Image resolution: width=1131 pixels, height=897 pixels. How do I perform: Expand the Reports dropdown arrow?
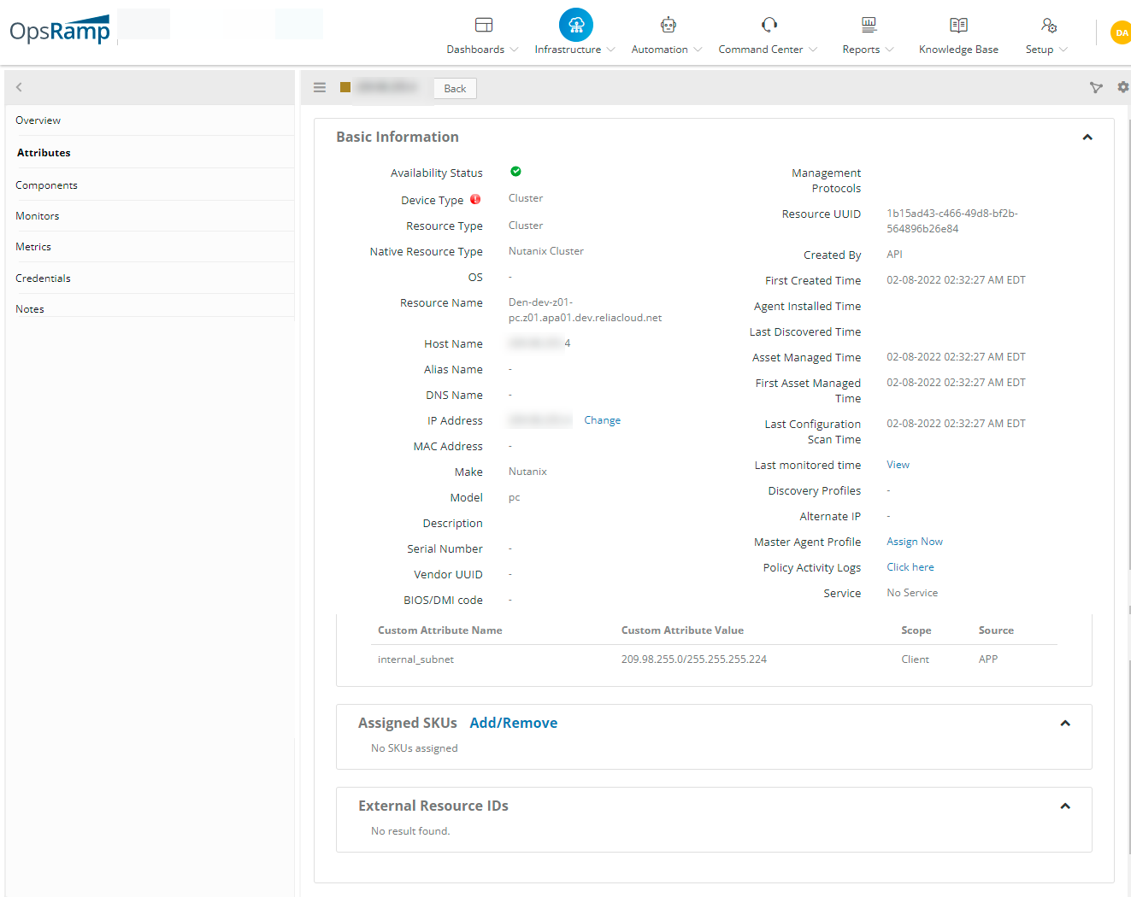point(889,50)
